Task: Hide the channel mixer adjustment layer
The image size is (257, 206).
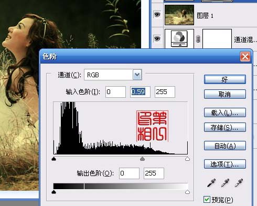Action: 157,38
